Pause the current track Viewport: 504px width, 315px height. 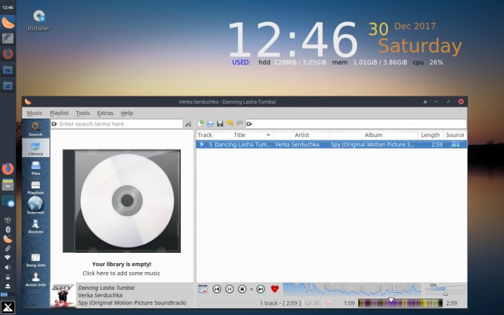(x=229, y=289)
